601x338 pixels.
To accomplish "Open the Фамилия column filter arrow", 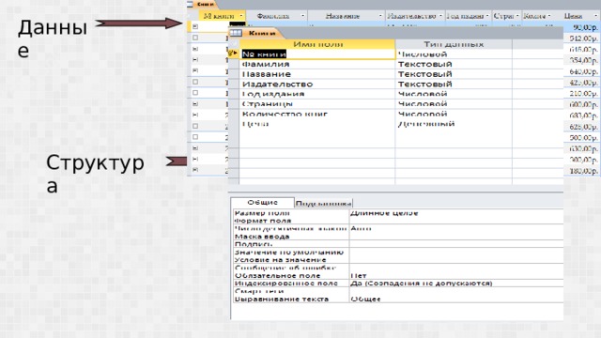I will (302, 16).
